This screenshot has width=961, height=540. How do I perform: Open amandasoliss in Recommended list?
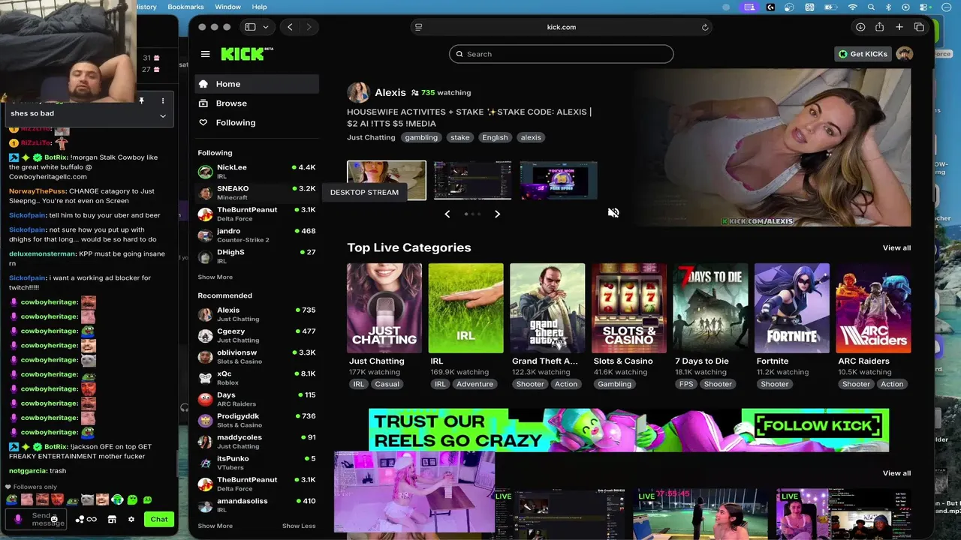(257, 505)
